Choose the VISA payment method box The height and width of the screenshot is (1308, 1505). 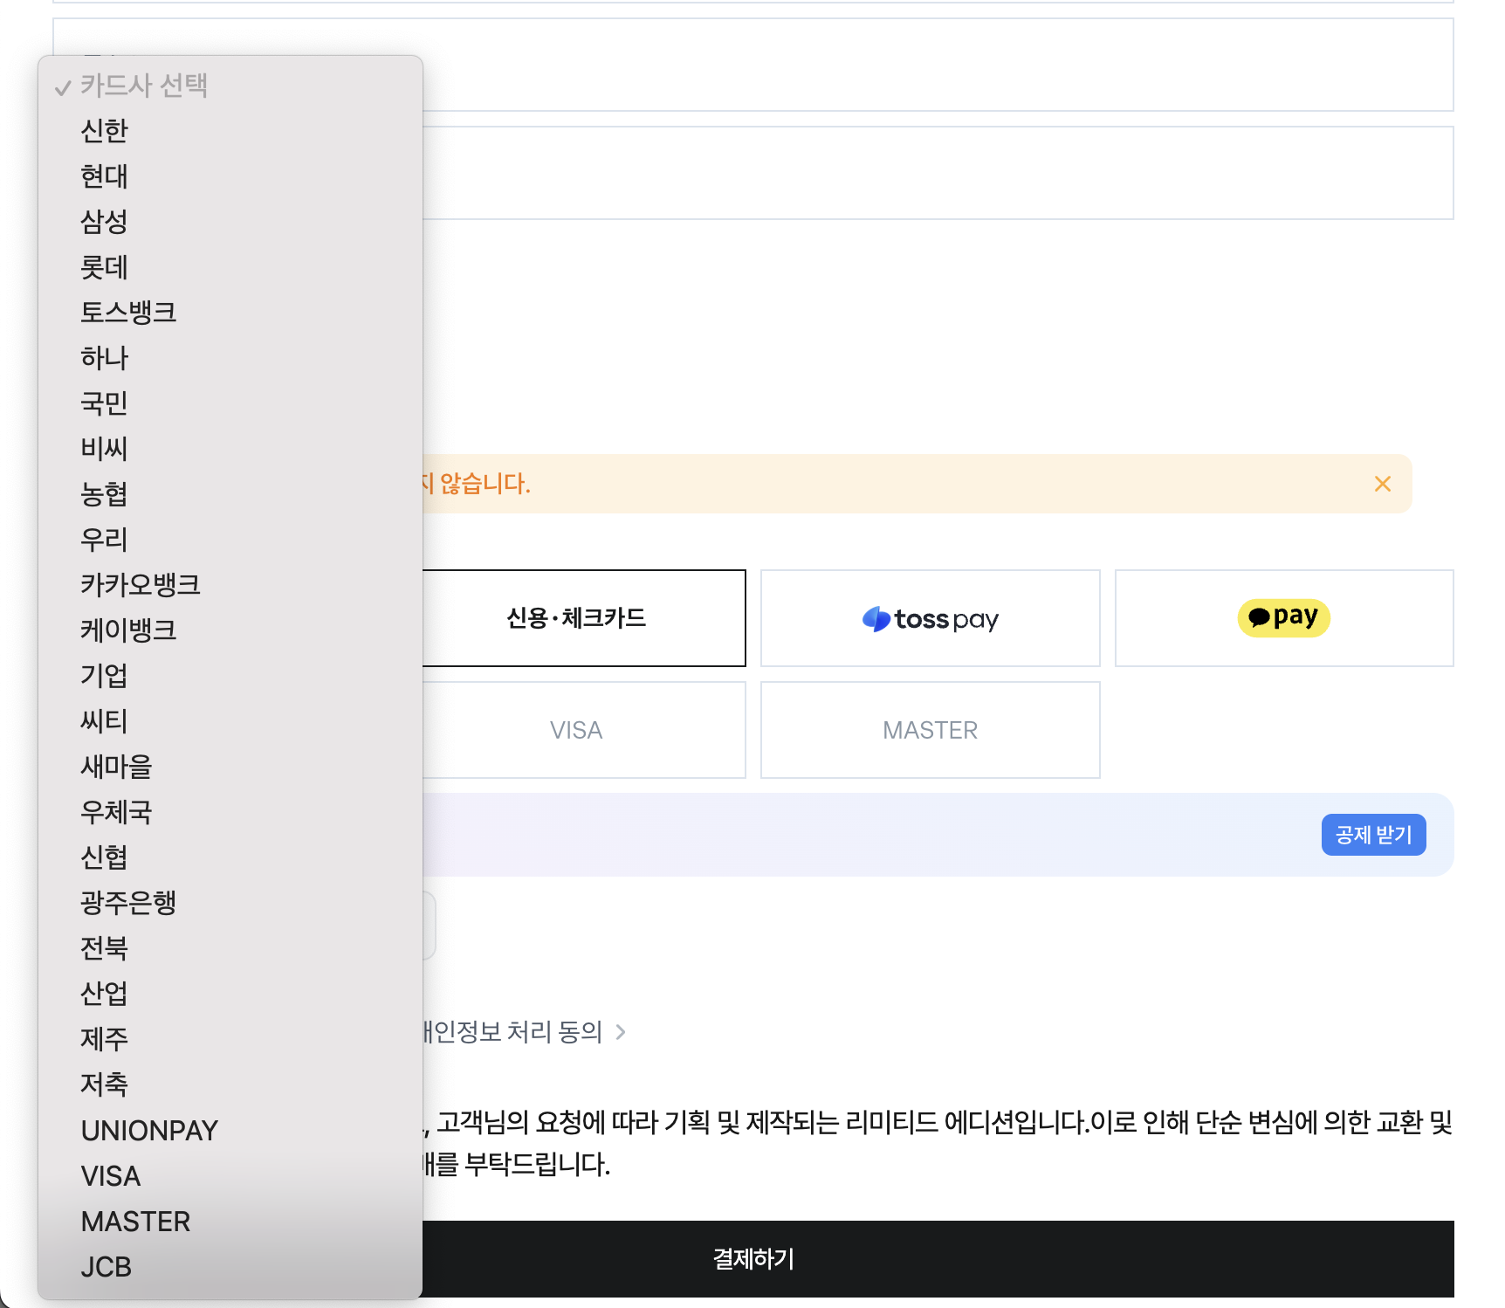tap(576, 730)
